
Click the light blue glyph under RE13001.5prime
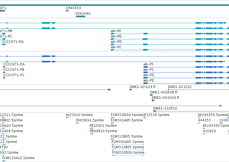(x=91, y=128)
